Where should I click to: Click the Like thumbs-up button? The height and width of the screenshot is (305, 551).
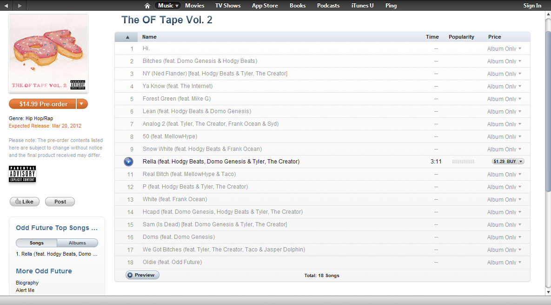25,202
